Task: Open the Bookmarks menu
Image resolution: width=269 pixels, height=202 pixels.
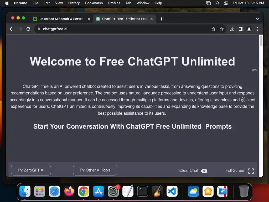Action: [94, 3]
